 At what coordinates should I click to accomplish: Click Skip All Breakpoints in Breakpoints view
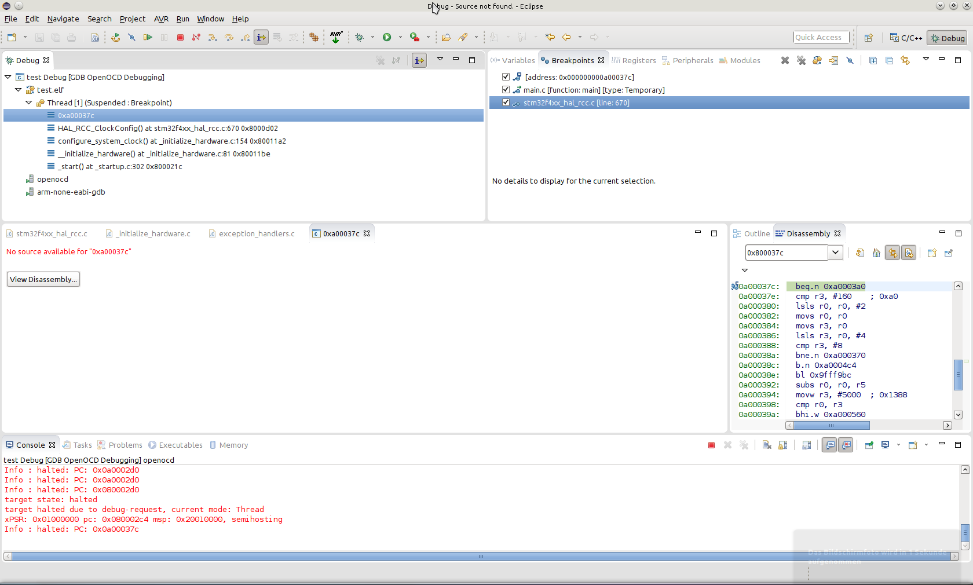click(850, 60)
